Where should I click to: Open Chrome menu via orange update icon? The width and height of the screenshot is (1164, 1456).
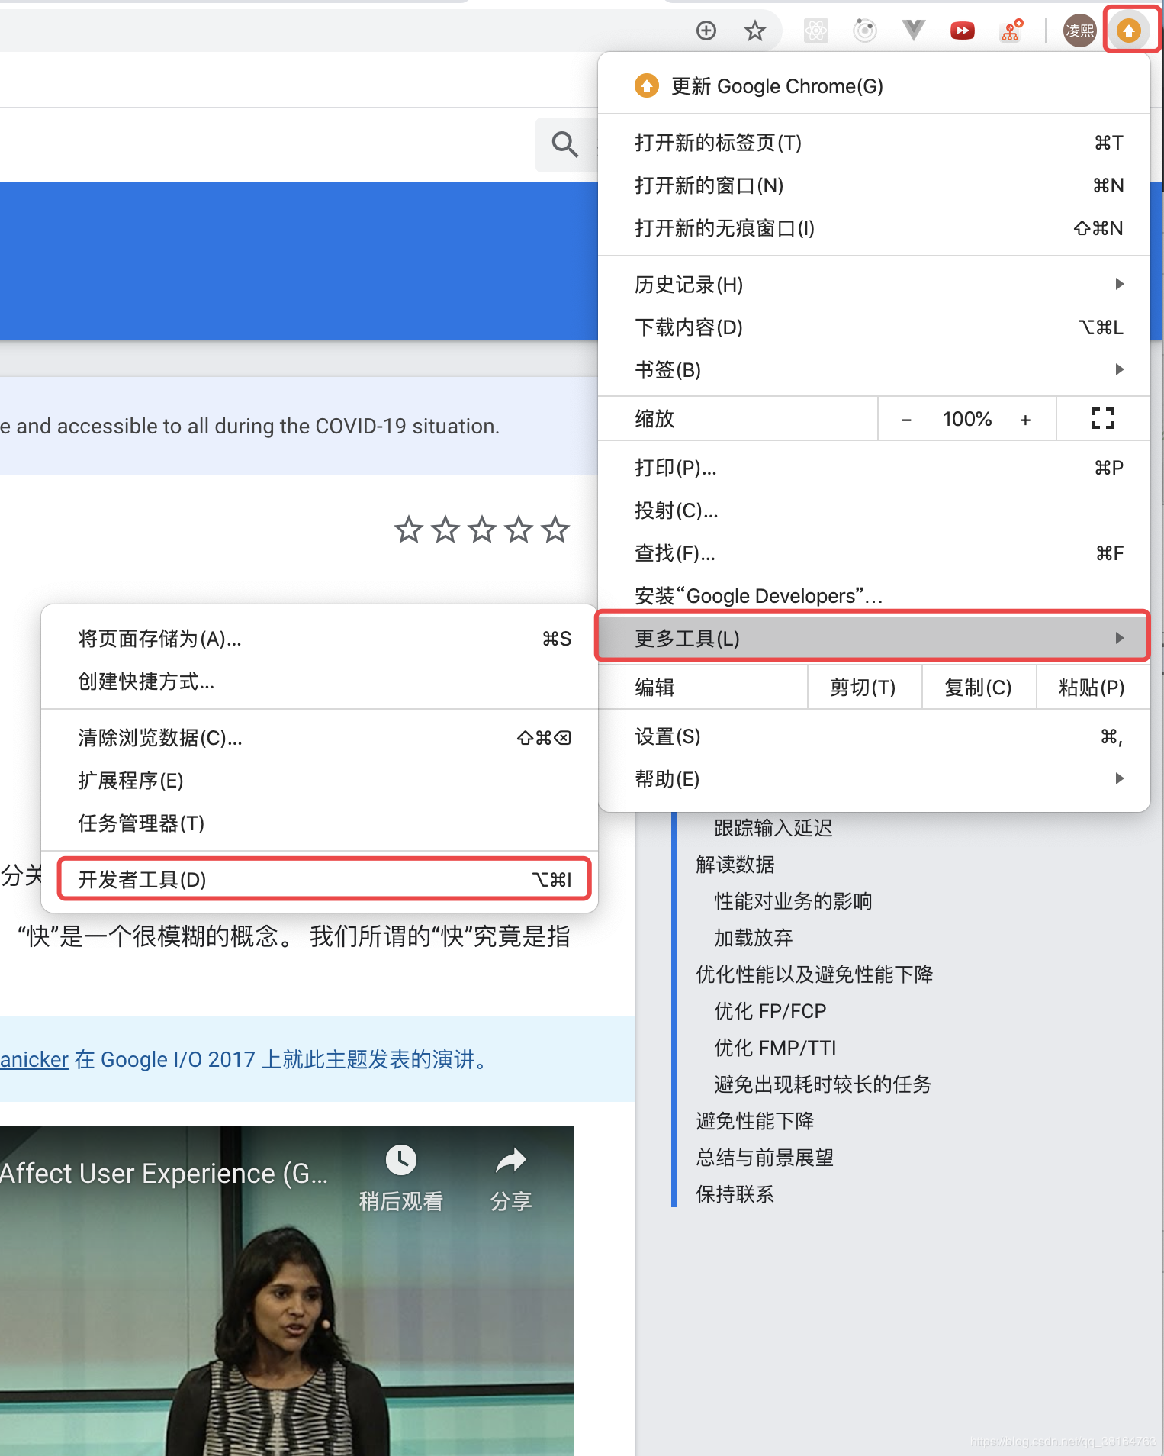pos(1129,31)
